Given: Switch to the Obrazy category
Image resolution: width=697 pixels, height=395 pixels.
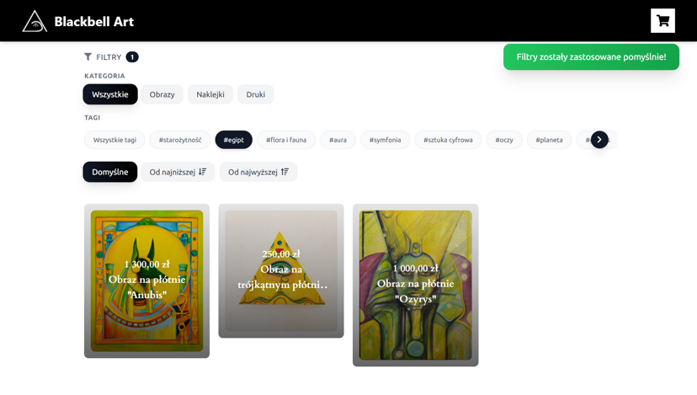Looking at the screenshot, I should click(x=162, y=94).
